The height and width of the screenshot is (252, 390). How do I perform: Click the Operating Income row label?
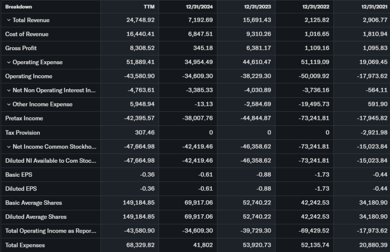click(x=29, y=76)
